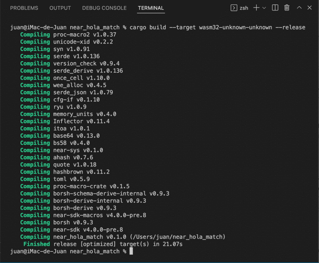Maximize panel size with up chevron
Screen dimensions: 319x263
pos(299,7)
